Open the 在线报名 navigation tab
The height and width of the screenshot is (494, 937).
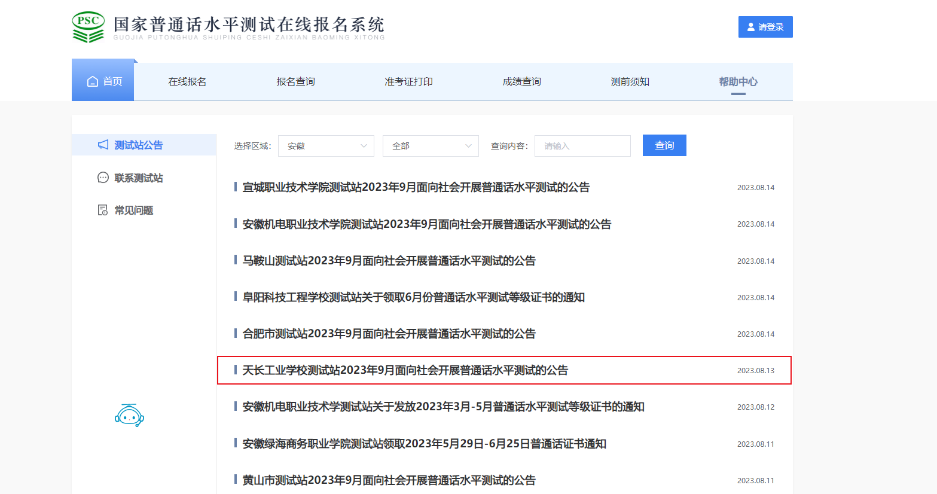(x=187, y=81)
